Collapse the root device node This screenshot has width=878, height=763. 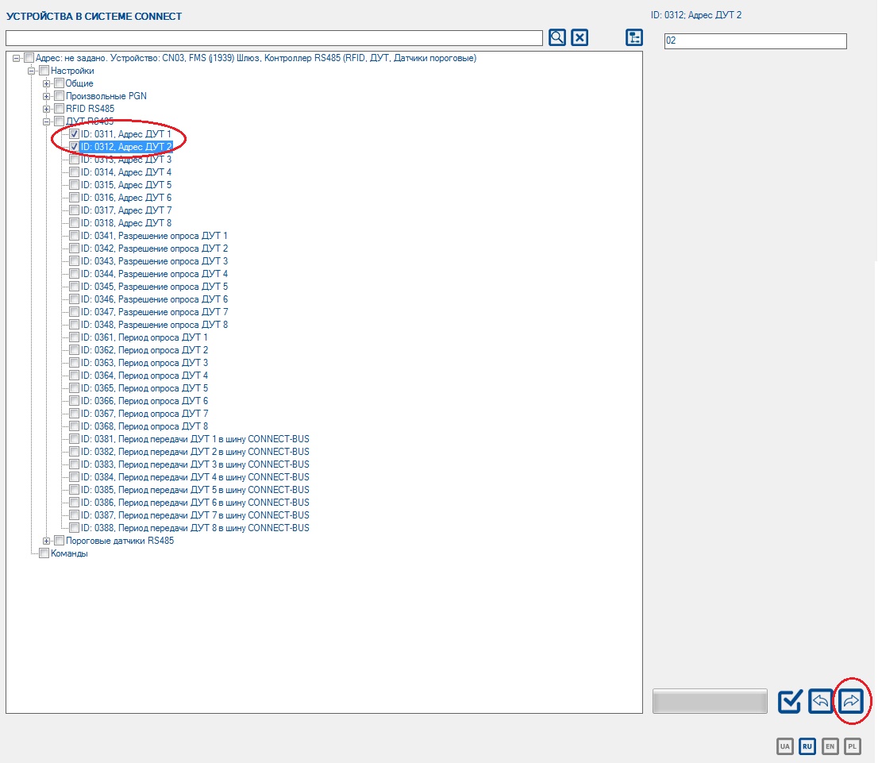coord(16,58)
